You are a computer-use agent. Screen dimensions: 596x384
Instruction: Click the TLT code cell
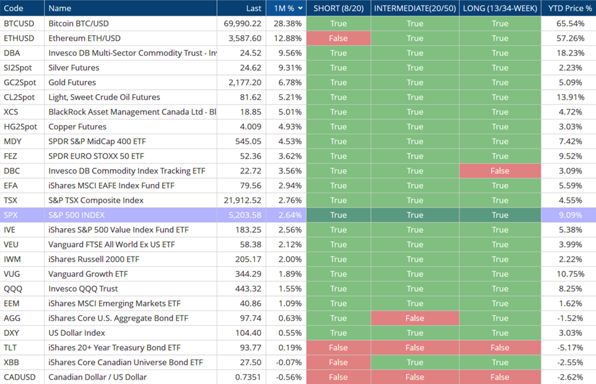point(11,347)
